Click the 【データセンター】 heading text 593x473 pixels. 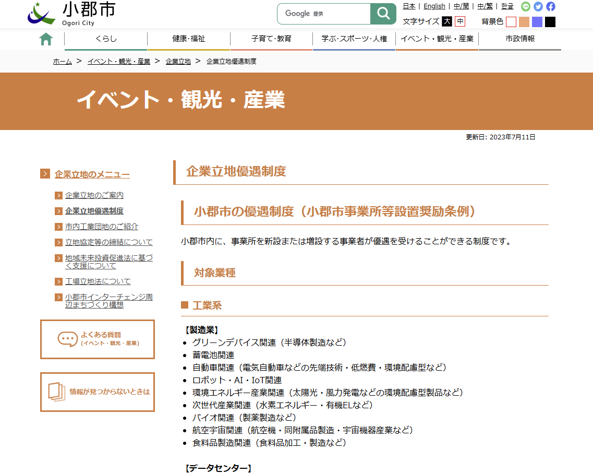point(218,468)
